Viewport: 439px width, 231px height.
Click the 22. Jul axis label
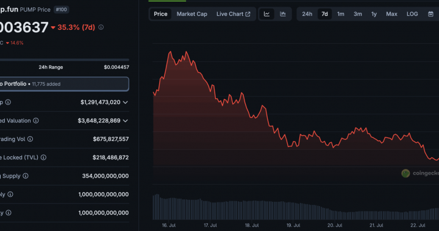418,225
